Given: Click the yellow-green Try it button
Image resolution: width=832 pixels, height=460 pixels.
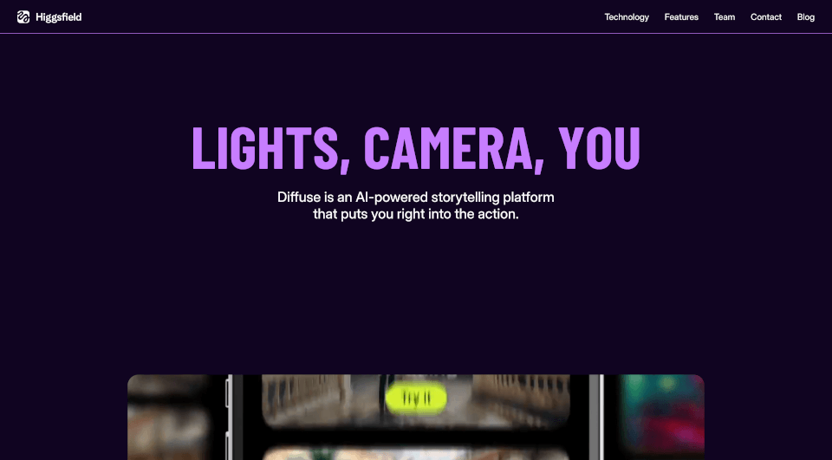Looking at the screenshot, I should tap(416, 398).
